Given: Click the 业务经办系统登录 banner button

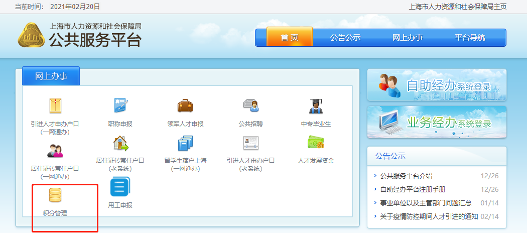Looking at the screenshot, I should (x=437, y=122).
